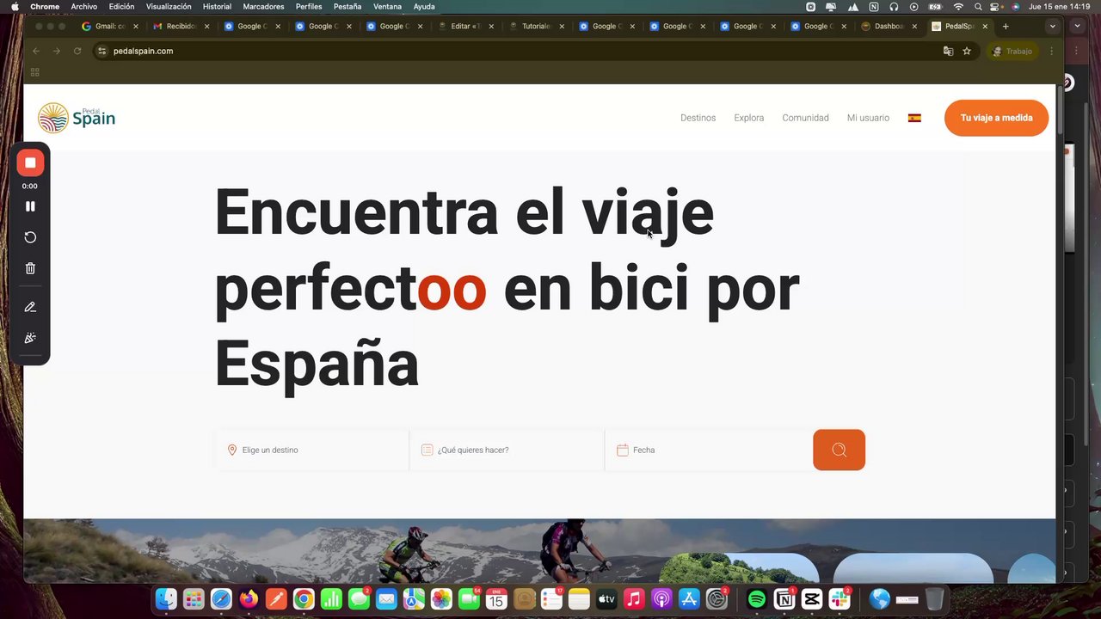Switch to the Dashboard tab
The width and height of the screenshot is (1101, 619).
click(x=889, y=26)
